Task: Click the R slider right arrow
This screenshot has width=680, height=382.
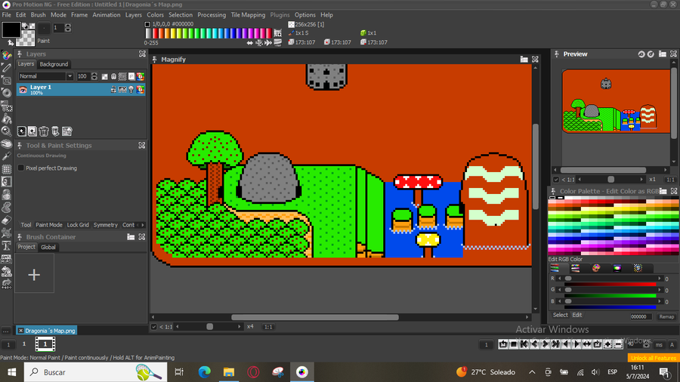Action: pyautogui.click(x=660, y=279)
